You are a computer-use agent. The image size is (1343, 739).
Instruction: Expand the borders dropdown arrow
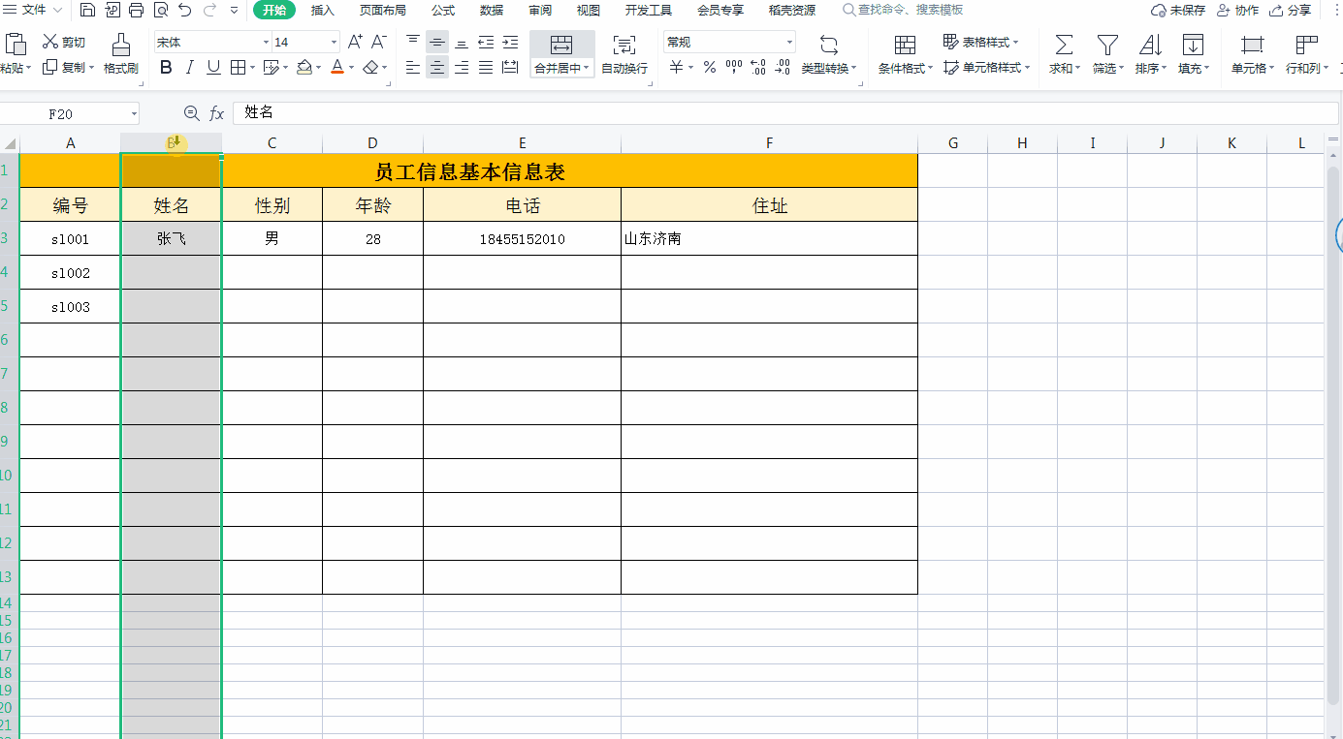pos(252,68)
